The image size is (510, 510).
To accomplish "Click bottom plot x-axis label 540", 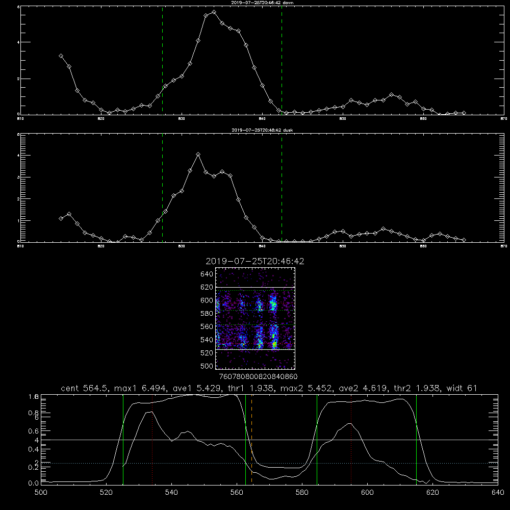I will tap(171, 493).
